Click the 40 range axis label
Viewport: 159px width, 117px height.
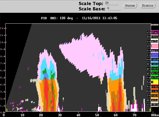click(78, 115)
